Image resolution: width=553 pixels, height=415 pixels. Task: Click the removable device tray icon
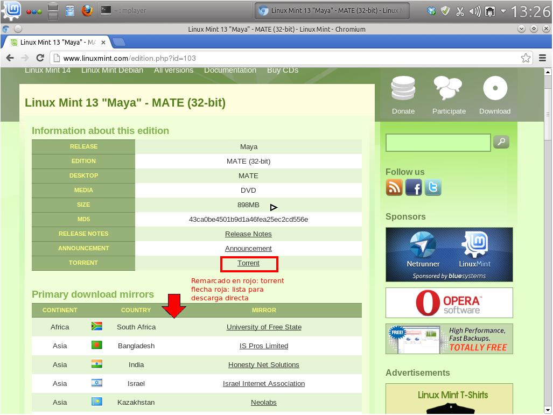(490, 12)
